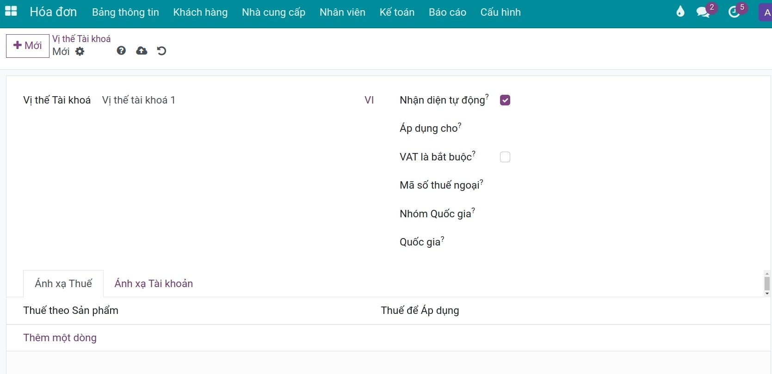Go back to Vị thế Tài khoá breadcrumb
772x374 pixels.
(x=81, y=39)
